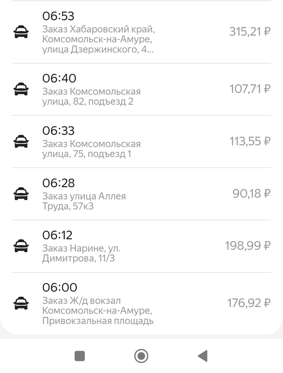Select the 107,71 ₽ fare amount
This screenshot has width=283, height=373.
pyautogui.click(x=250, y=89)
